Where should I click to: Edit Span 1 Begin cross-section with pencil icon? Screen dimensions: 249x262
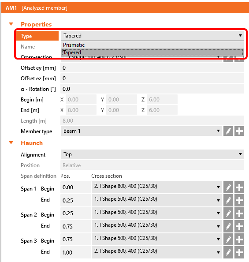(228, 187)
